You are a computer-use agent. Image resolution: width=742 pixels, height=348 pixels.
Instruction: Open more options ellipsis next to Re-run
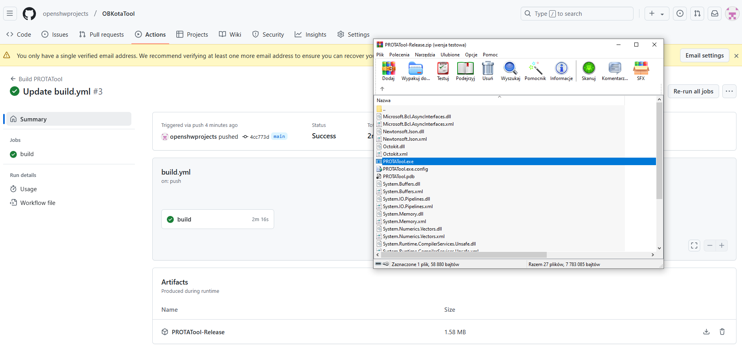[x=729, y=91]
